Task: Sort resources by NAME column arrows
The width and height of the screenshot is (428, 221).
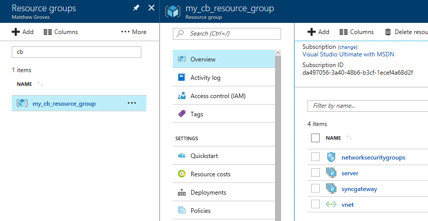Action: point(349,138)
